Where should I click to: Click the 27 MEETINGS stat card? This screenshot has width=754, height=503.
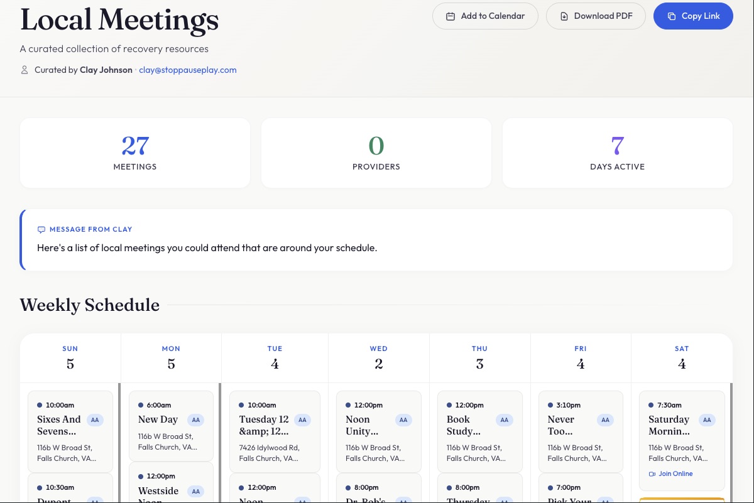[134, 153]
